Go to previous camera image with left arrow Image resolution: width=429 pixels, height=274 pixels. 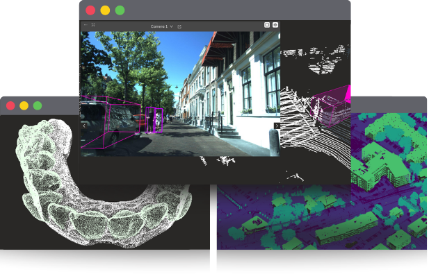[x=84, y=126]
